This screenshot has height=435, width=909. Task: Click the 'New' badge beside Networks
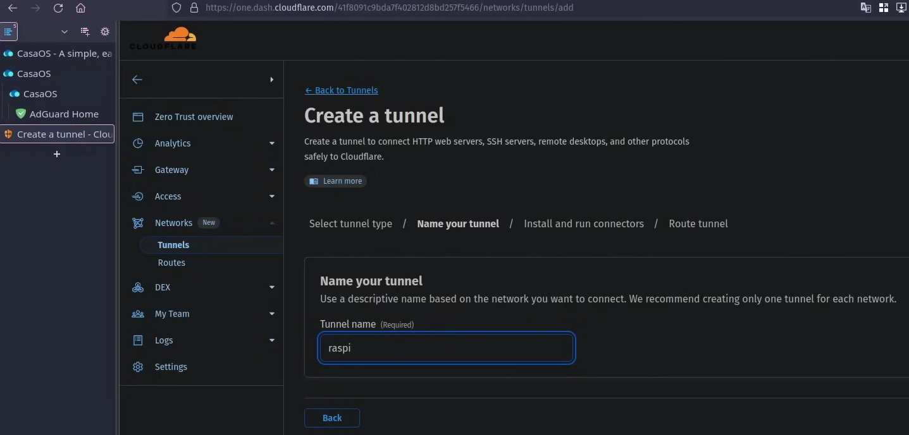tap(209, 222)
